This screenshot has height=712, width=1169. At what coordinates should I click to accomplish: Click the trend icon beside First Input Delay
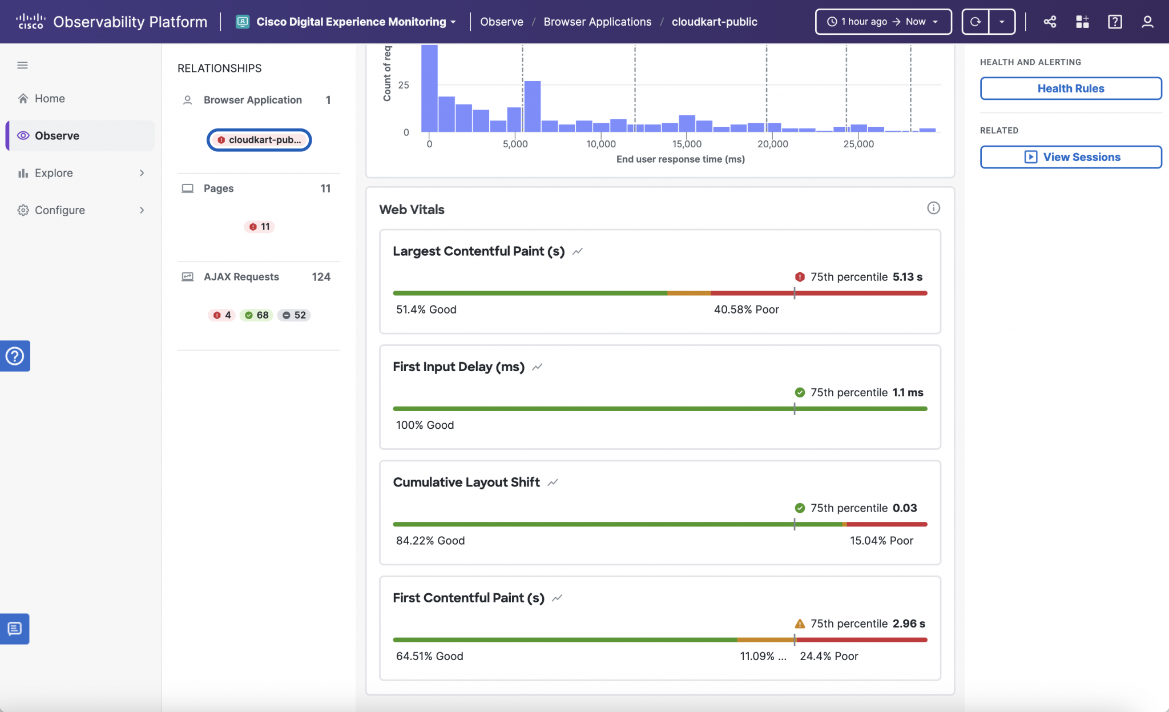[x=537, y=368]
